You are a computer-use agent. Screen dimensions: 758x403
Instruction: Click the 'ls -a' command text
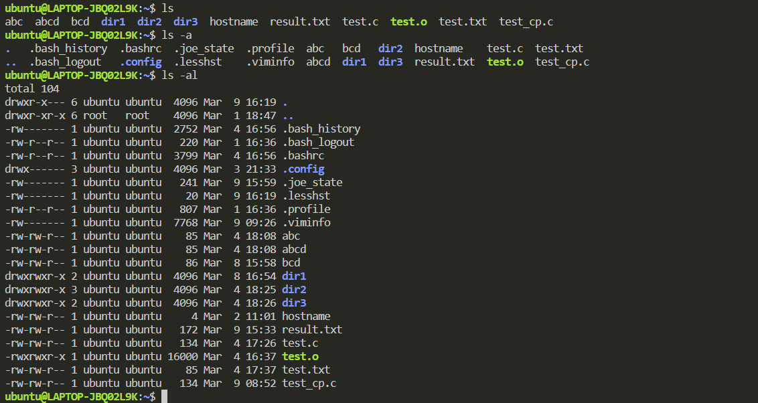pyautogui.click(x=177, y=35)
